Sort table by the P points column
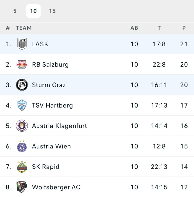 pyautogui.click(x=184, y=28)
